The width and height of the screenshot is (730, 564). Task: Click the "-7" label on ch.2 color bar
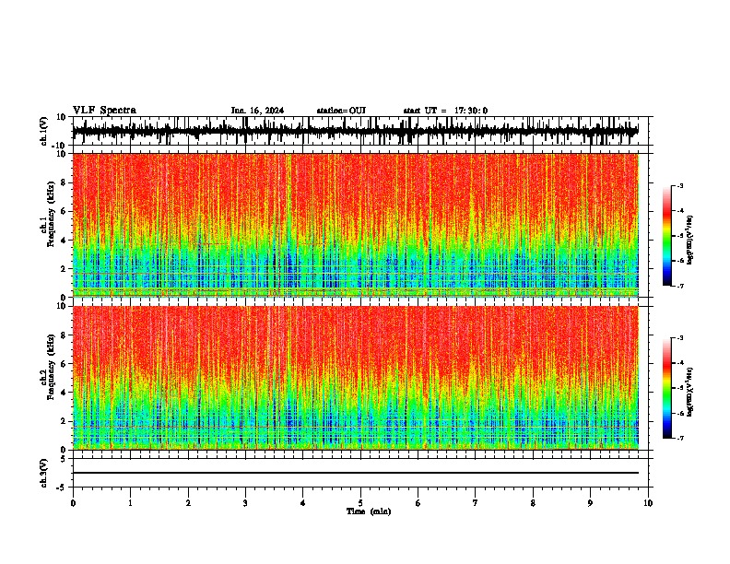680,438
